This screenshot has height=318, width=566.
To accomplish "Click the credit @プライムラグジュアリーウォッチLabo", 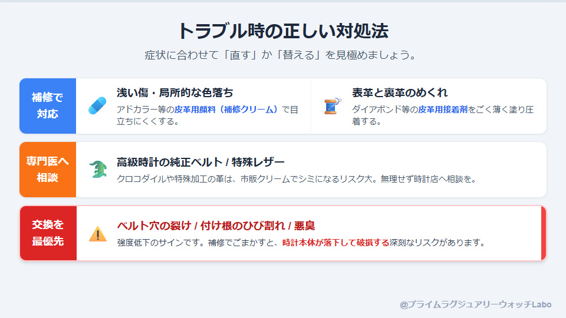I will pos(475,304).
